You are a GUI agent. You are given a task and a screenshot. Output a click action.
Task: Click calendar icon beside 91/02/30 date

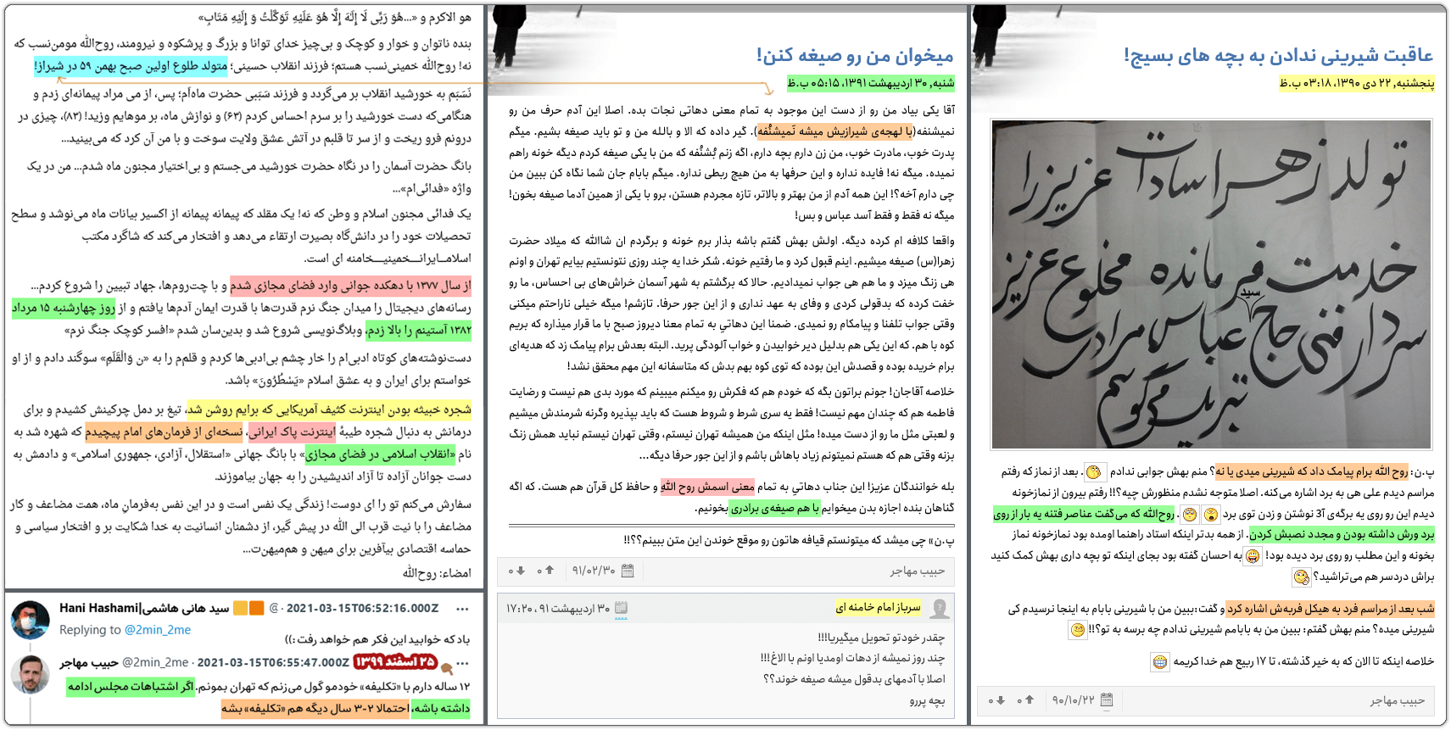tap(628, 571)
